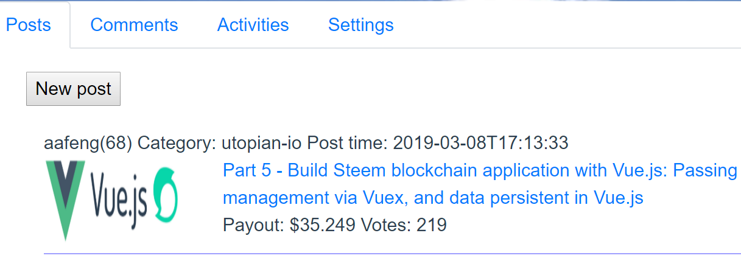The height and width of the screenshot is (261, 741).
Task: Open the Comments tab
Action: click(134, 25)
